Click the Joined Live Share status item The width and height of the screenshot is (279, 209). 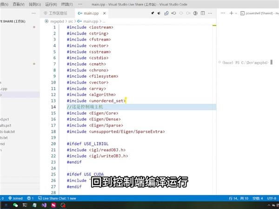pos(15,198)
